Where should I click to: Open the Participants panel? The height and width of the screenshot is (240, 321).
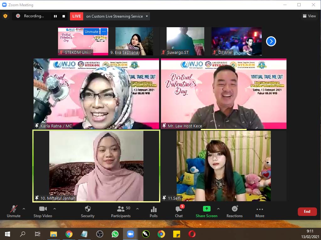(121, 212)
